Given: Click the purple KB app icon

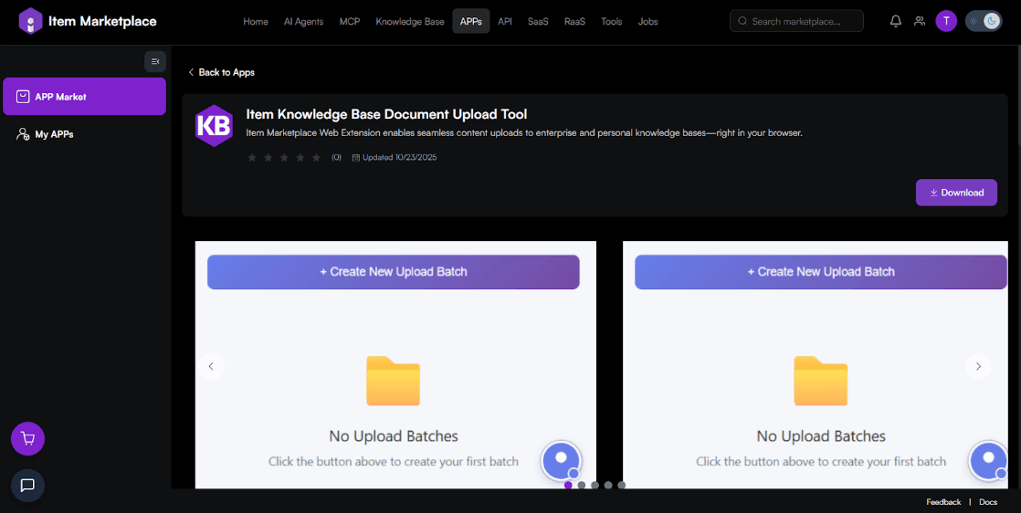Looking at the screenshot, I should [x=215, y=126].
